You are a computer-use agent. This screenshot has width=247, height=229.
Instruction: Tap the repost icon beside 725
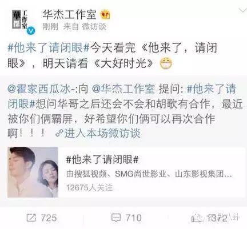click(x=31, y=218)
